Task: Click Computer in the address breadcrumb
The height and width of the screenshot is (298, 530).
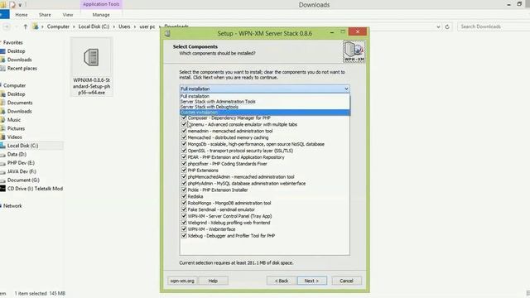Action: point(58,26)
